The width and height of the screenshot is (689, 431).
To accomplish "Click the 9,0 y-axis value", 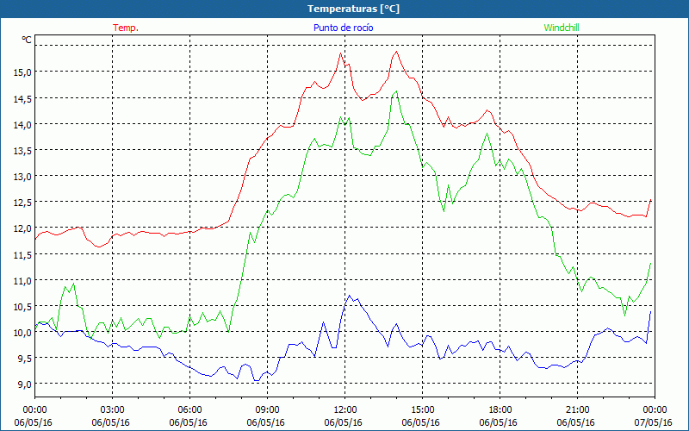I will (23, 384).
